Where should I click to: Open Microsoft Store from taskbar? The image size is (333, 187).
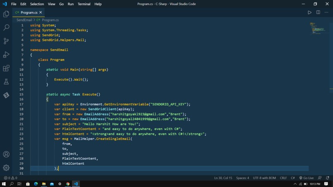coord(28,184)
